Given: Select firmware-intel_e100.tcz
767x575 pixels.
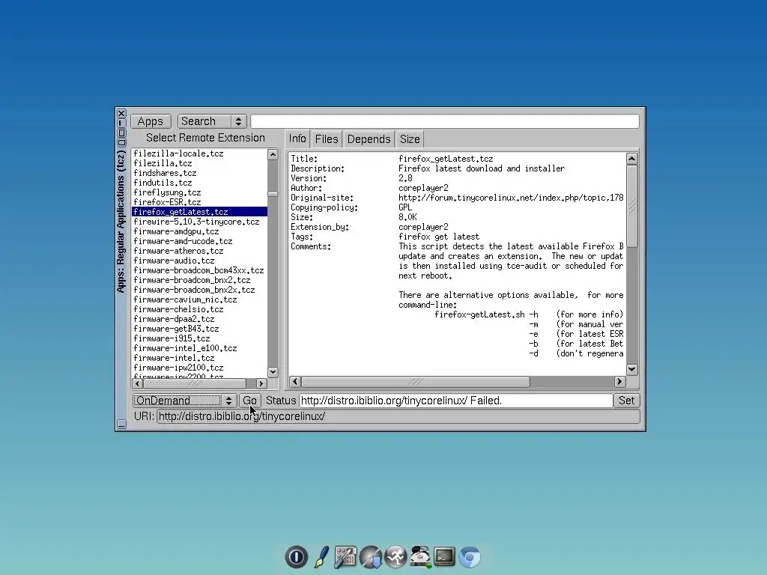Looking at the screenshot, I should (199, 349).
